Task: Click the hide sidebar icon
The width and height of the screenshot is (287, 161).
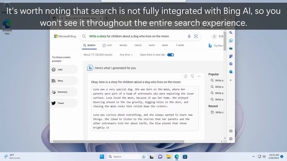Action: (x=231, y=131)
